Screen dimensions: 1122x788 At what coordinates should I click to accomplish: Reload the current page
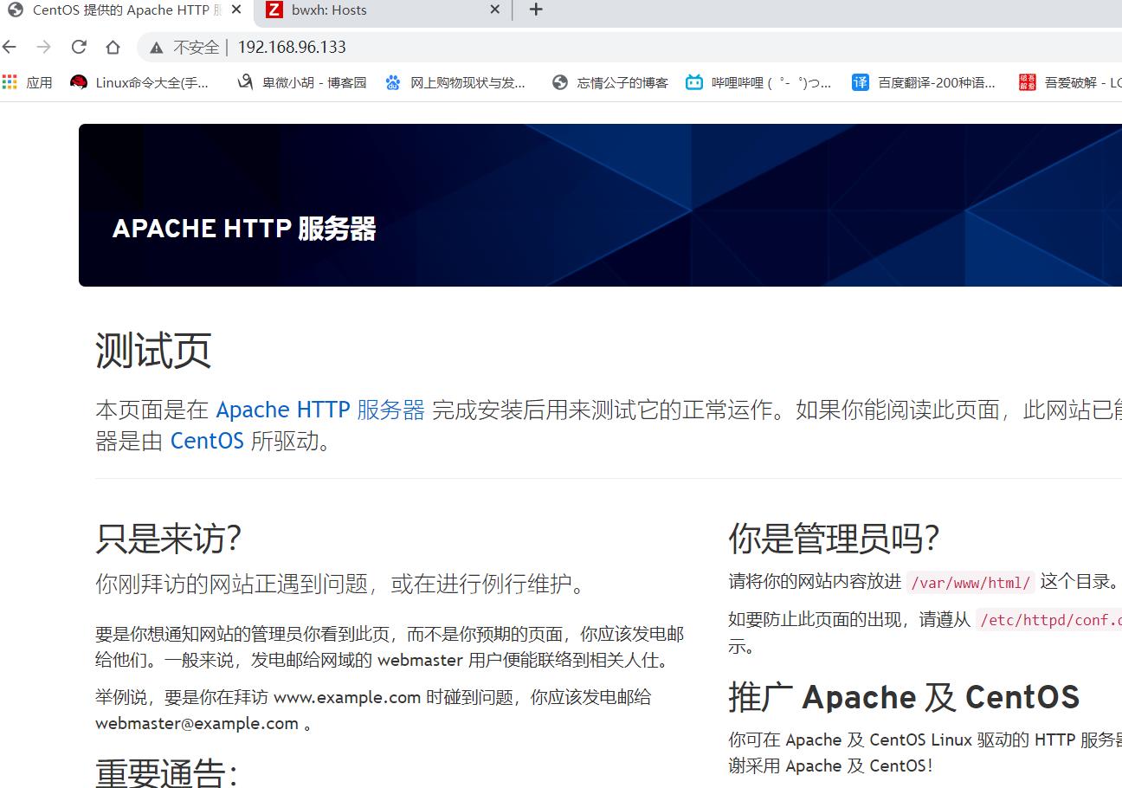click(x=79, y=47)
